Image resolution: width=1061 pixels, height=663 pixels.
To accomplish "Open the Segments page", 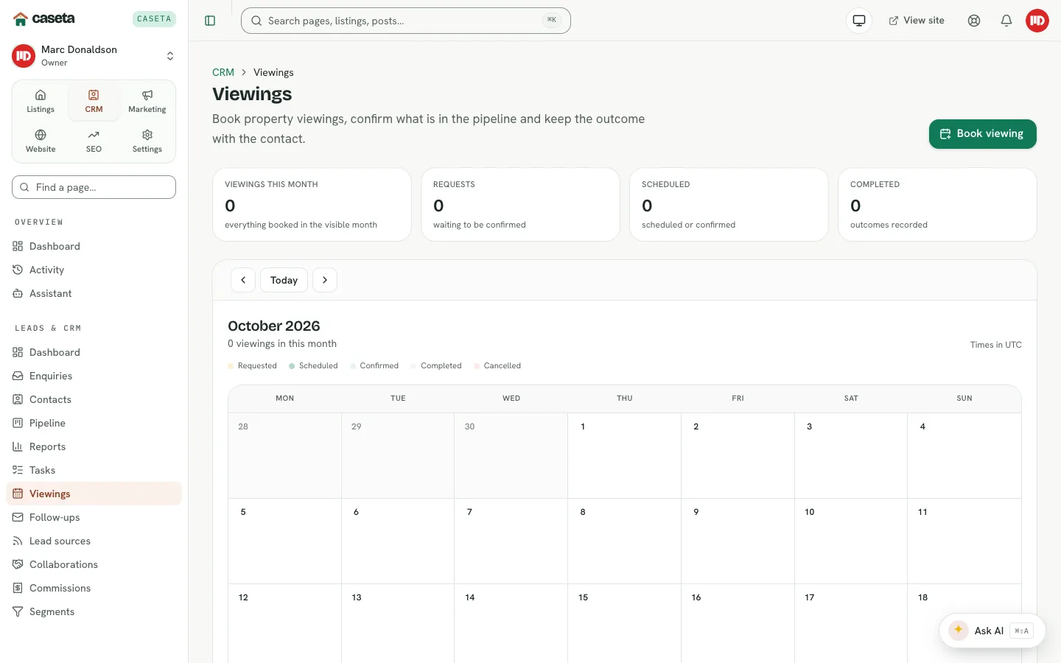I will 94,611.
